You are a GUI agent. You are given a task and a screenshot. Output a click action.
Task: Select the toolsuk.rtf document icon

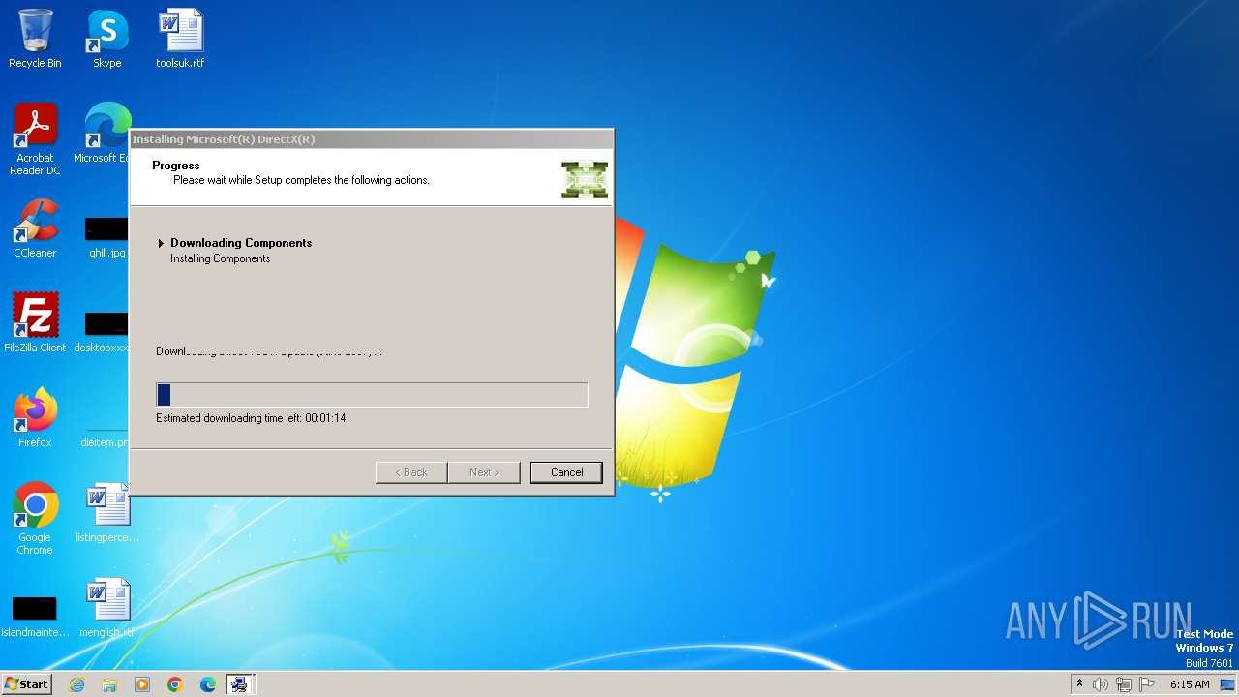180,39
